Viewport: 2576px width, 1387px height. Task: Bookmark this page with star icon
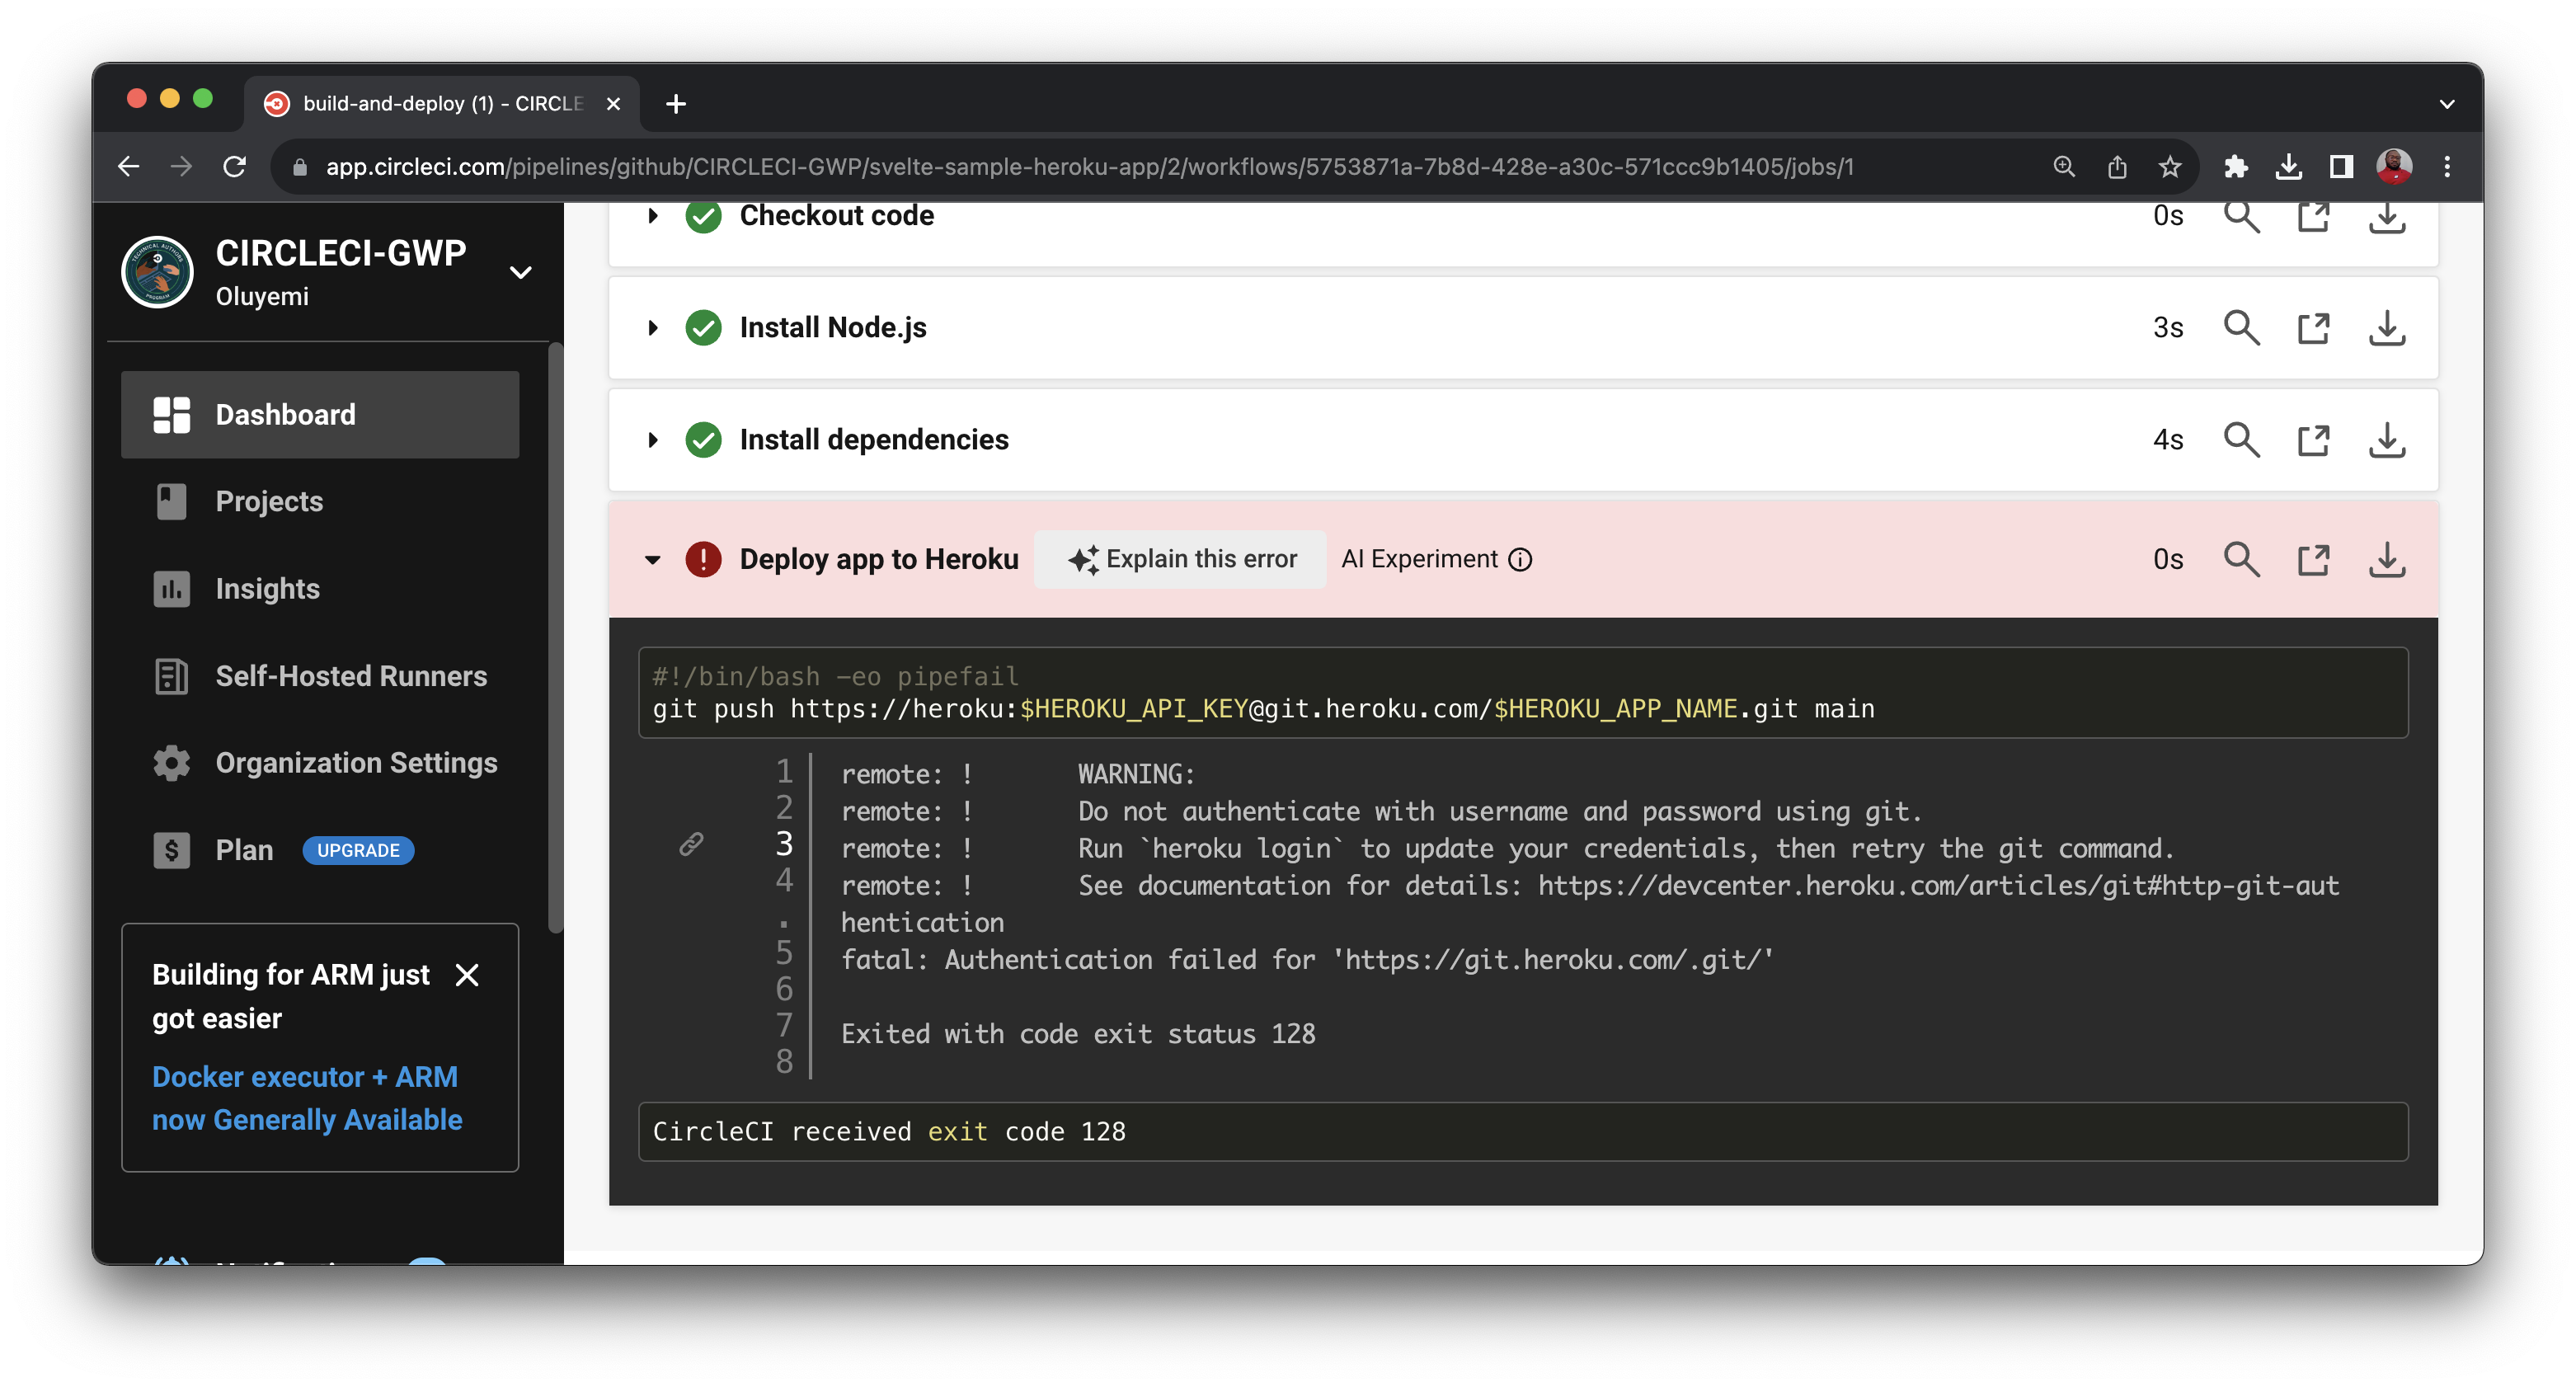coord(2169,167)
